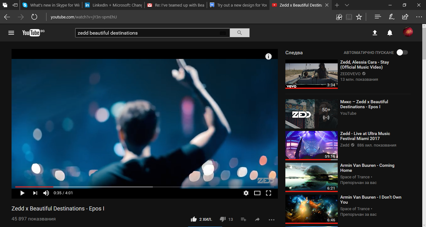Open the 'Микс – Zedd x Beautiful Destinations' title

coord(364,104)
